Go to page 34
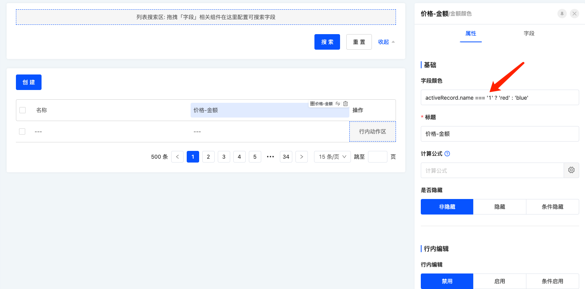 pos(286,157)
